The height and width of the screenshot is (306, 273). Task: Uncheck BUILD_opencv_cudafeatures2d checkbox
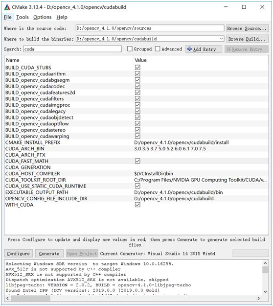pos(137,93)
